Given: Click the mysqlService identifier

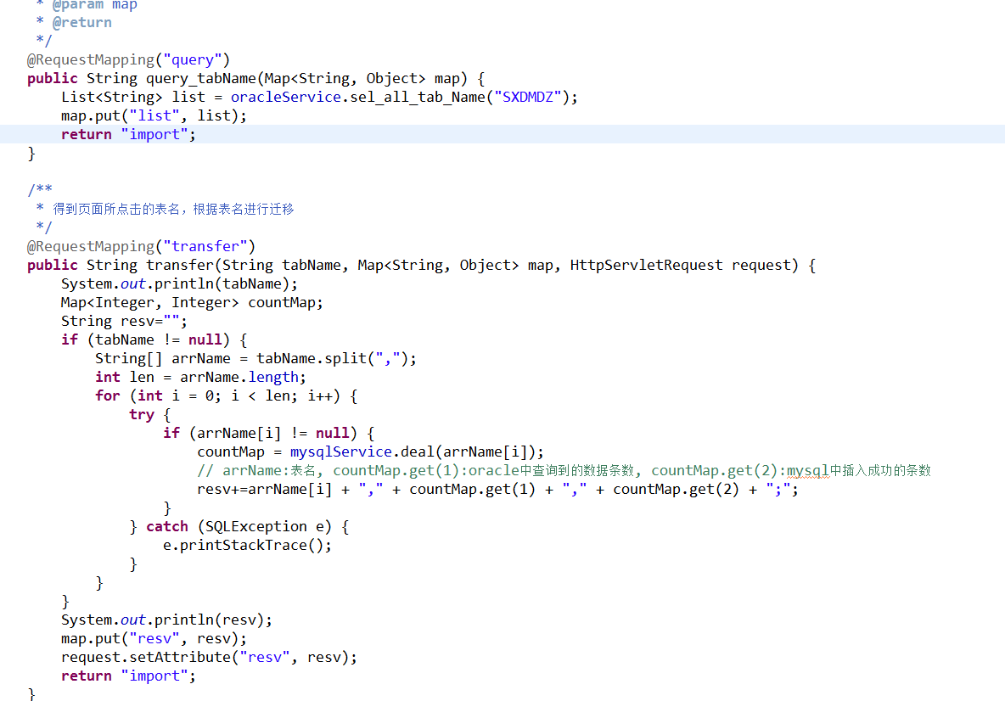Looking at the screenshot, I should click(x=340, y=451).
